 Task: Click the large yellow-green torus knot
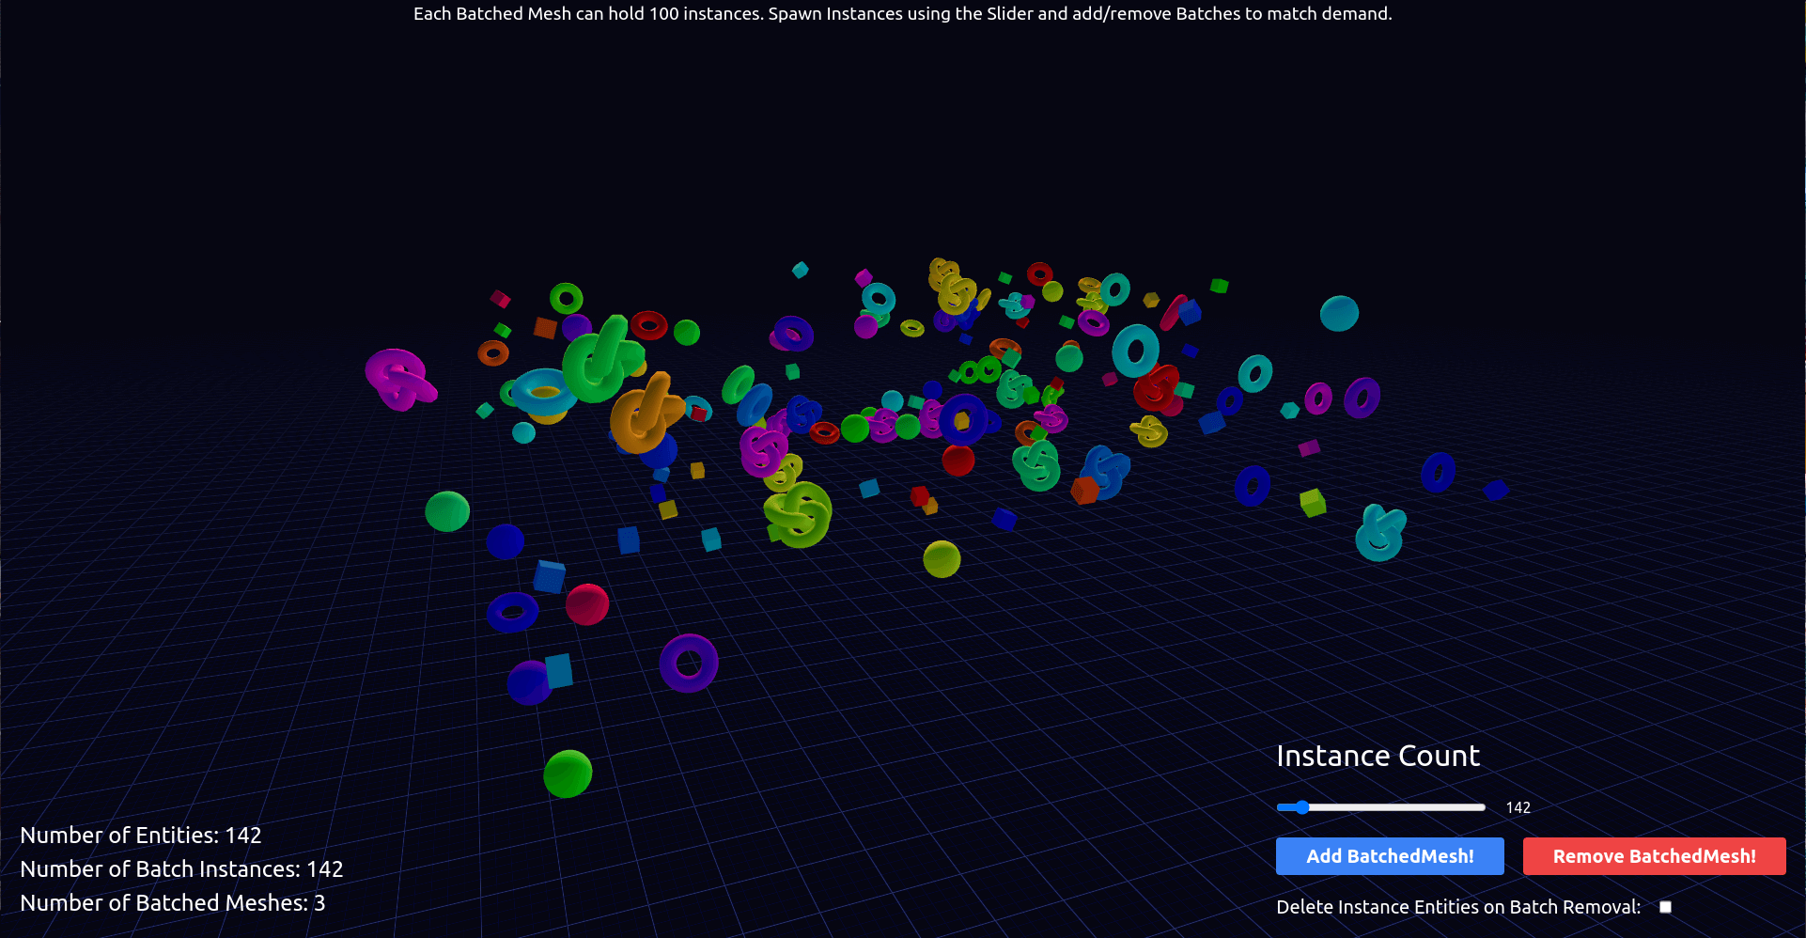coord(799,515)
